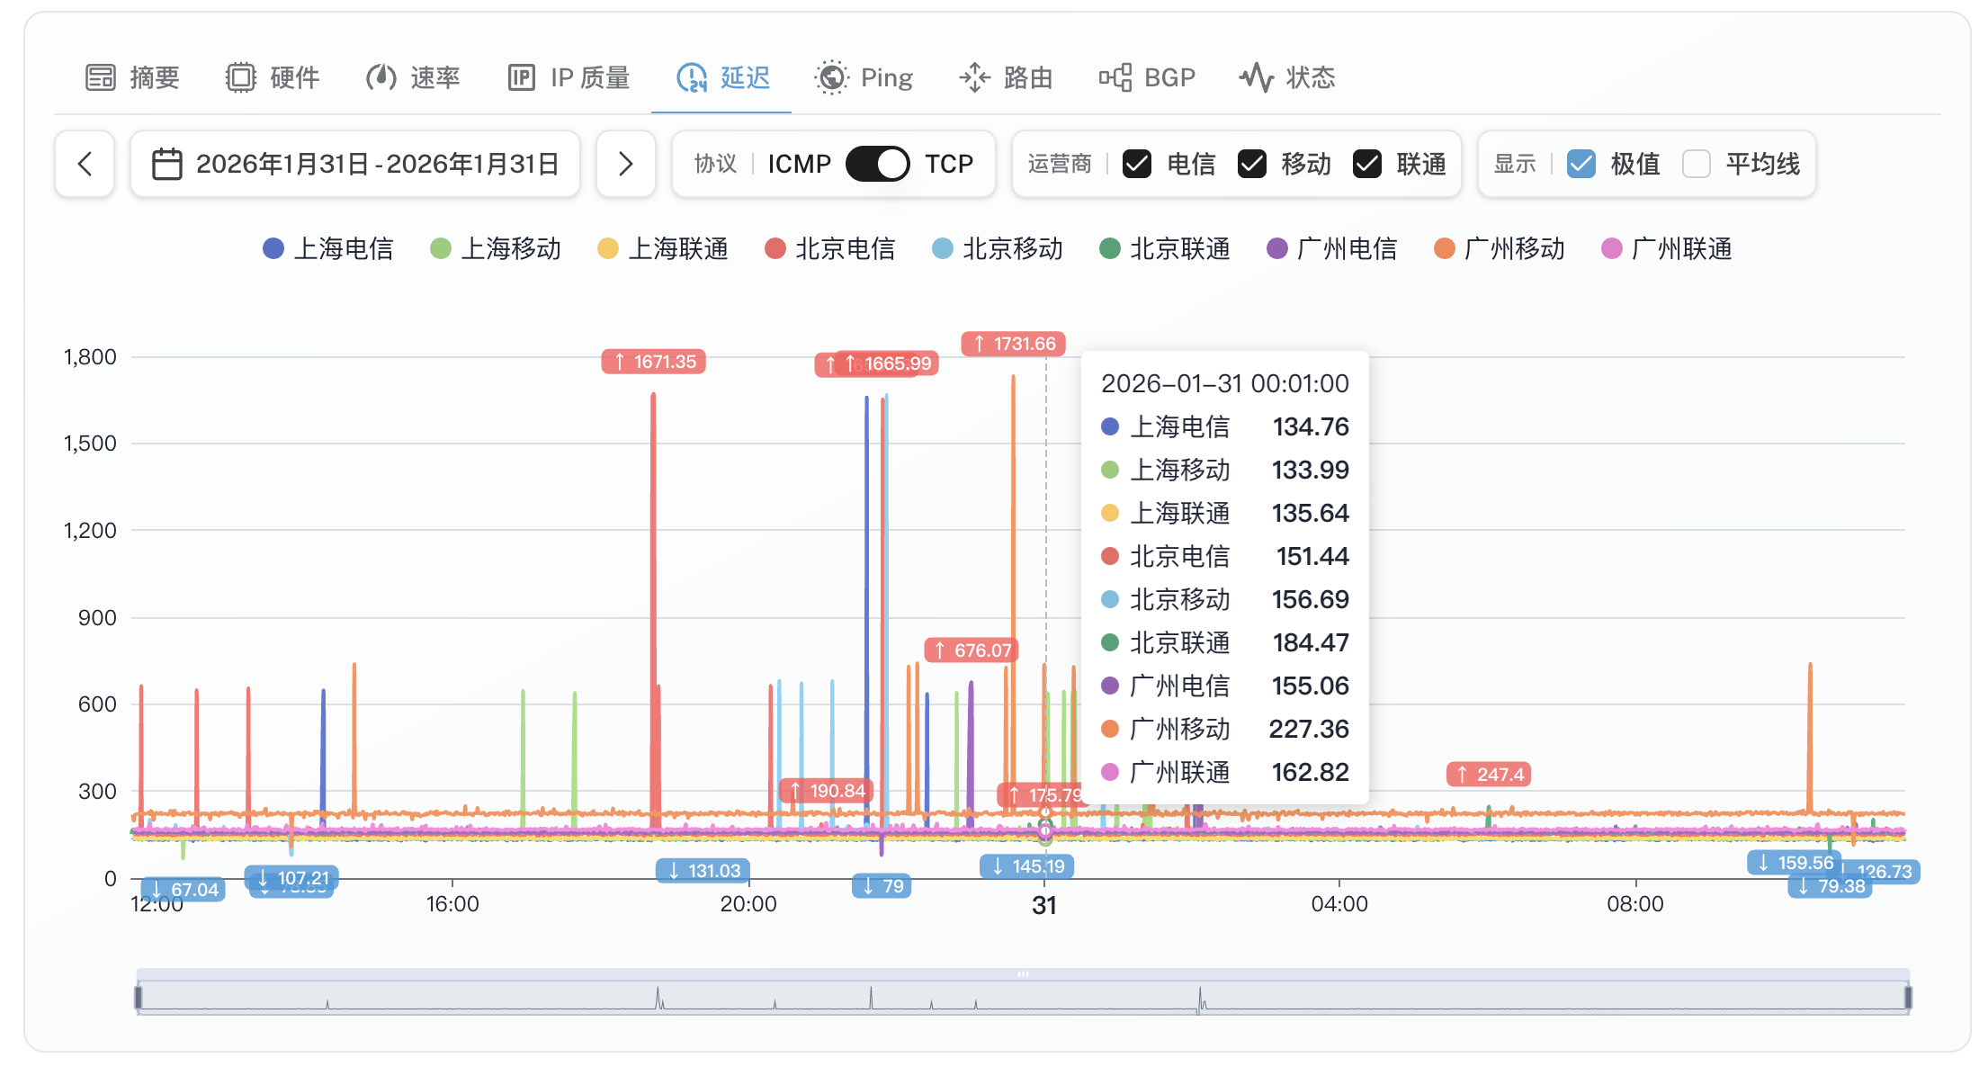
Task: Click the 1731.66 peak marker label
Action: coord(1014,344)
